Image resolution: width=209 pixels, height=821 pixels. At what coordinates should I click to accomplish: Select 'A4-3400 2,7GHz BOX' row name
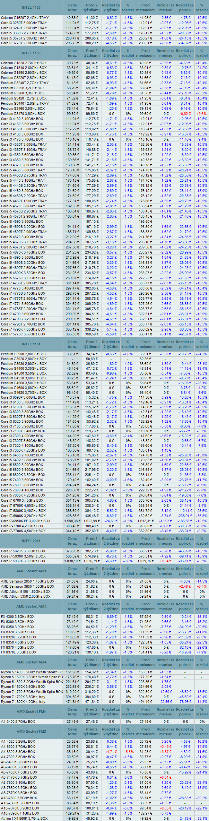18,722
